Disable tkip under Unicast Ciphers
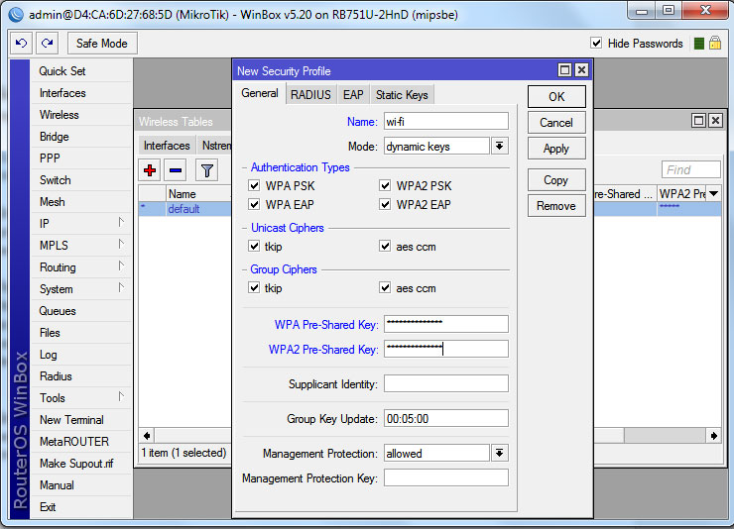734x529 pixels. tap(255, 247)
